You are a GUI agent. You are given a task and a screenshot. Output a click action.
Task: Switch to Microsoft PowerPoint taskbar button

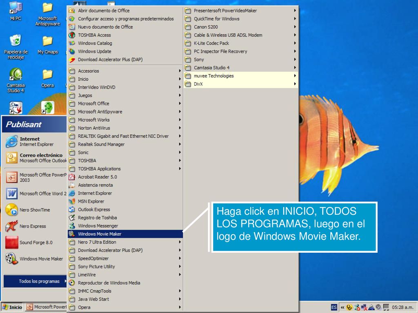(x=47, y=307)
